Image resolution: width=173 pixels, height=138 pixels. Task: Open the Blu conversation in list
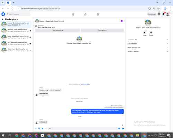click(16, 43)
